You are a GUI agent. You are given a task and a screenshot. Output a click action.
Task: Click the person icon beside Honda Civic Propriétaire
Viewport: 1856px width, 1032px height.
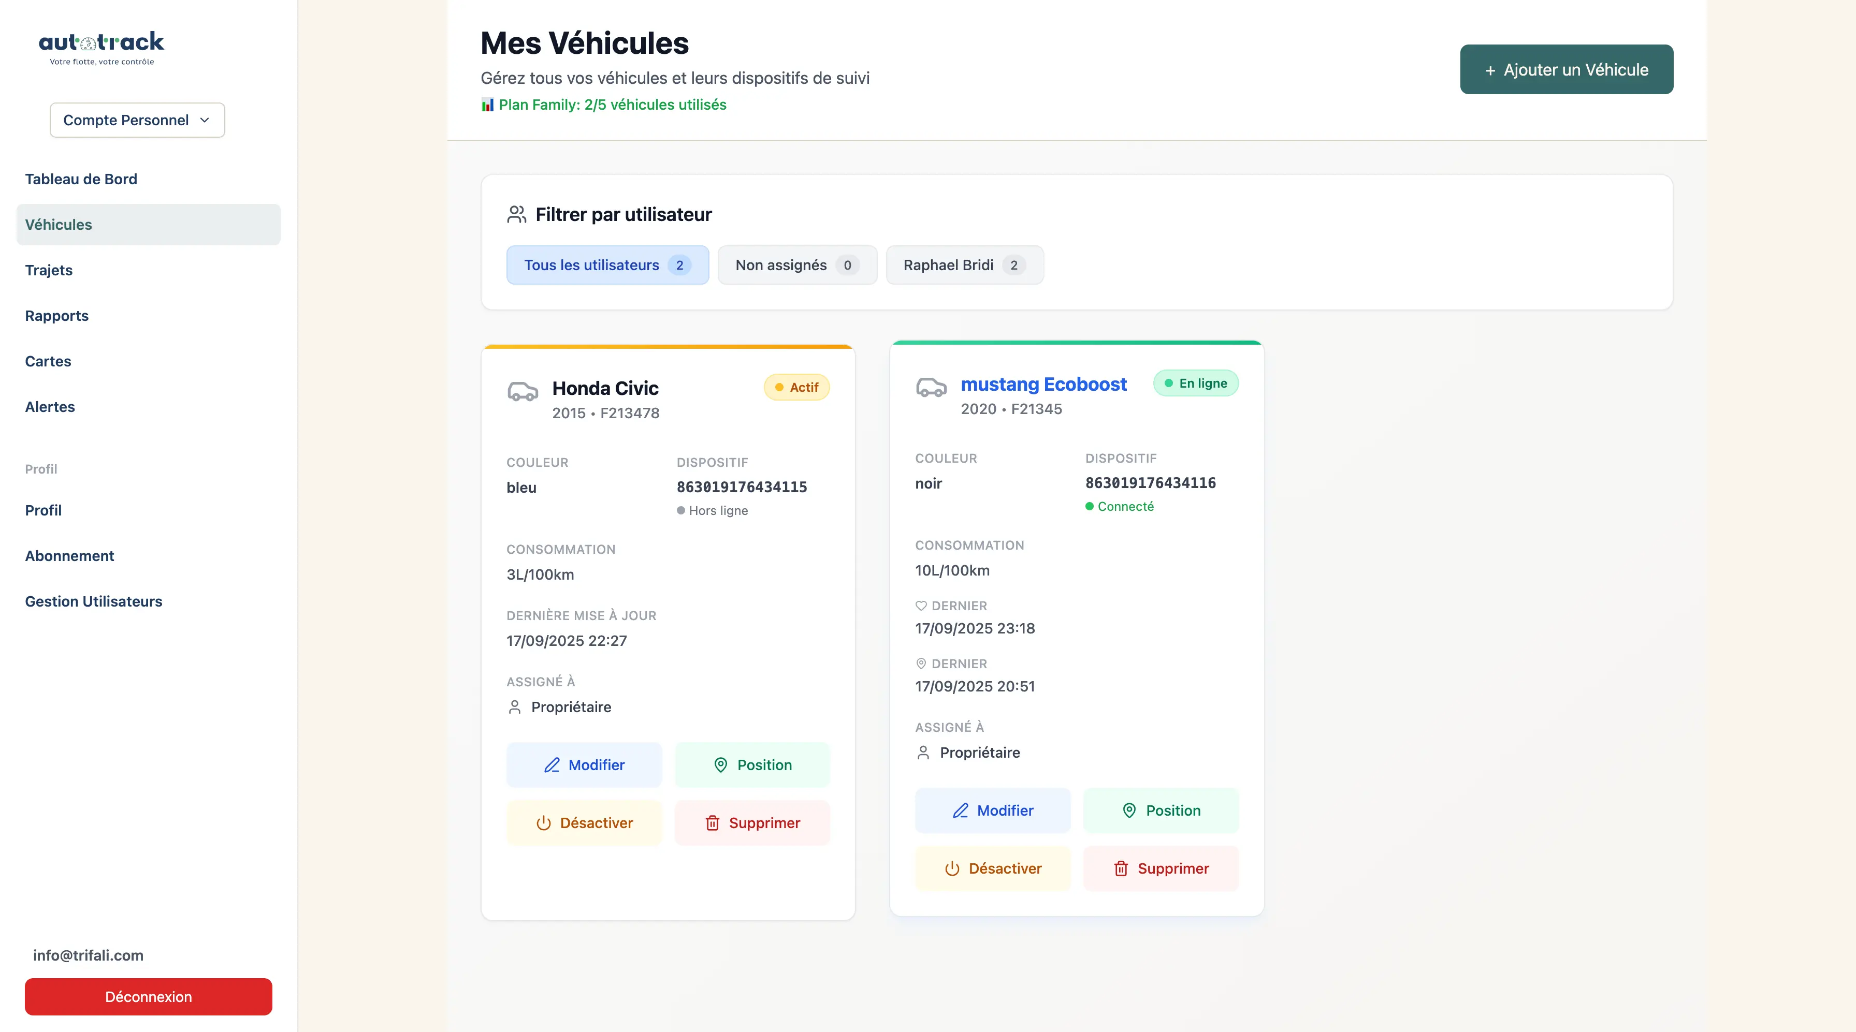tap(514, 707)
